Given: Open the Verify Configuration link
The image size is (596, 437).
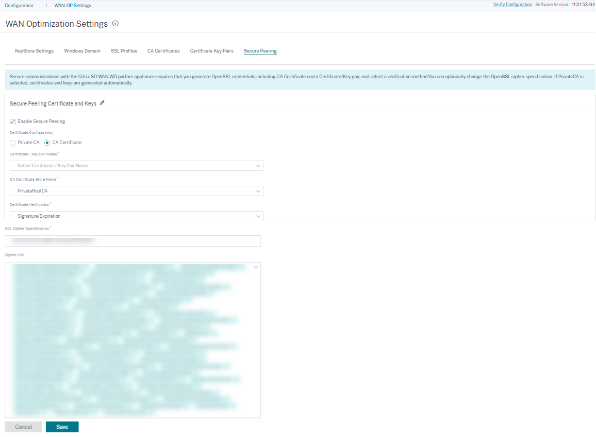Looking at the screenshot, I should coord(512,5).
